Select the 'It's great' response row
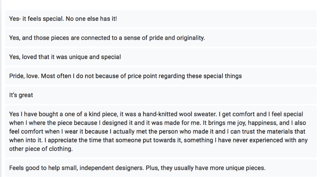Viewport: 322px width, 177px height. (x=161, y=95)
